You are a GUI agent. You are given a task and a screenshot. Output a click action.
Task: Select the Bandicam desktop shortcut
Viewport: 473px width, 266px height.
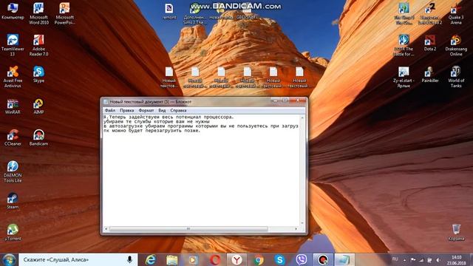(38, 138)
